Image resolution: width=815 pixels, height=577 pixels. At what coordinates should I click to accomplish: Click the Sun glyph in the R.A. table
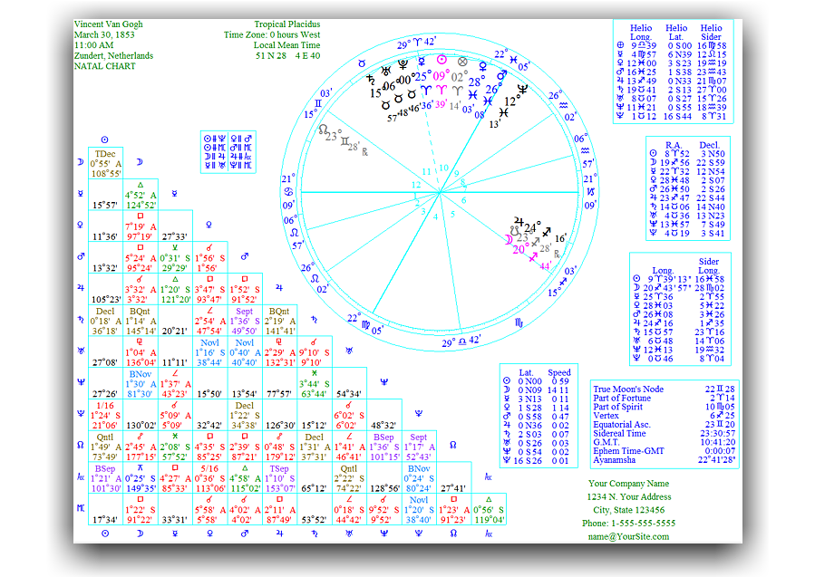[654, 154]
